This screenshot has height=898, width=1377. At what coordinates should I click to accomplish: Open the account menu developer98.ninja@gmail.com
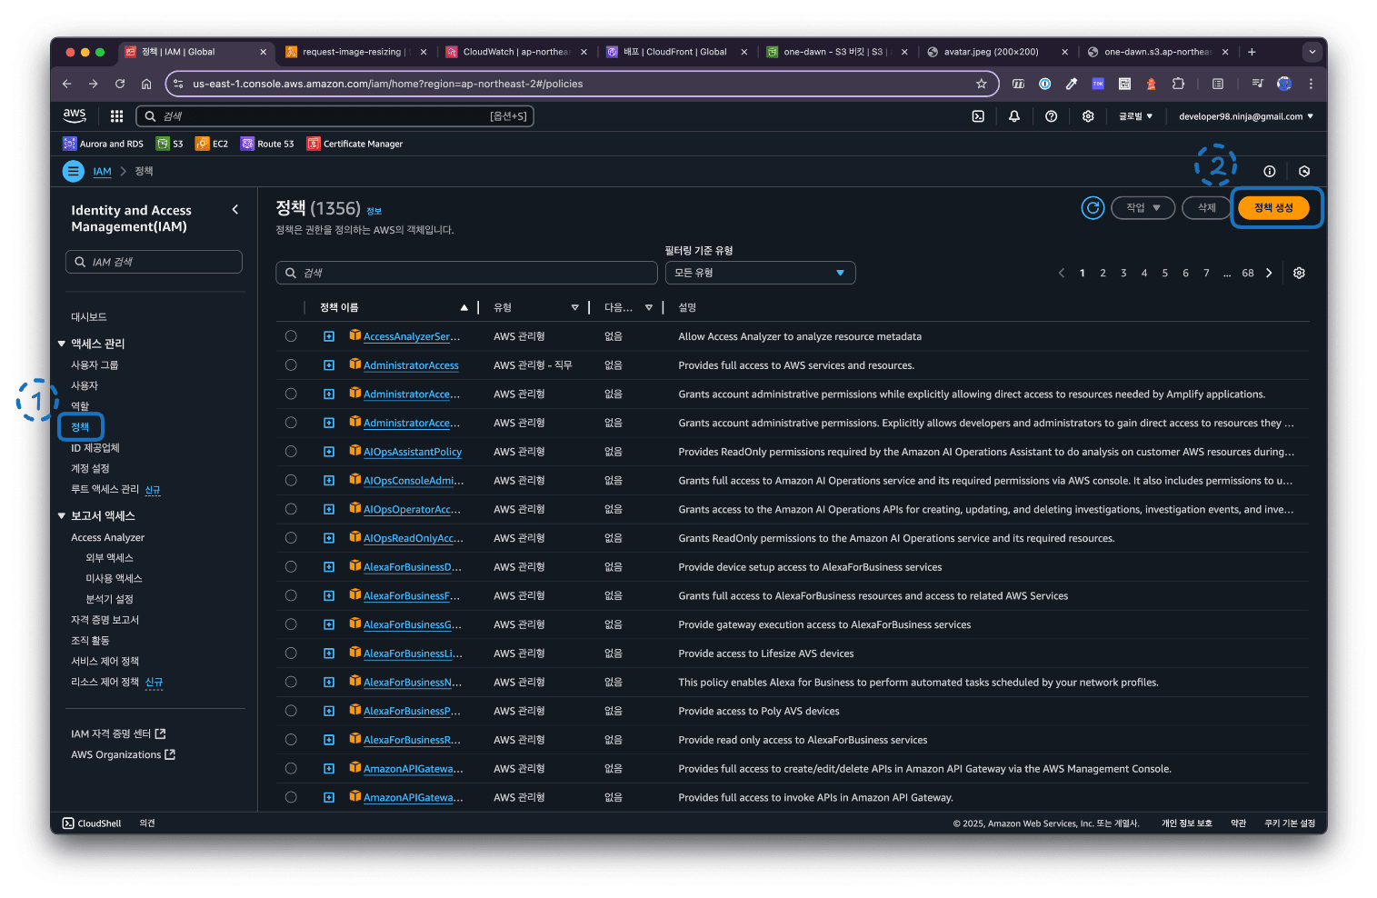coord(1246,116)
